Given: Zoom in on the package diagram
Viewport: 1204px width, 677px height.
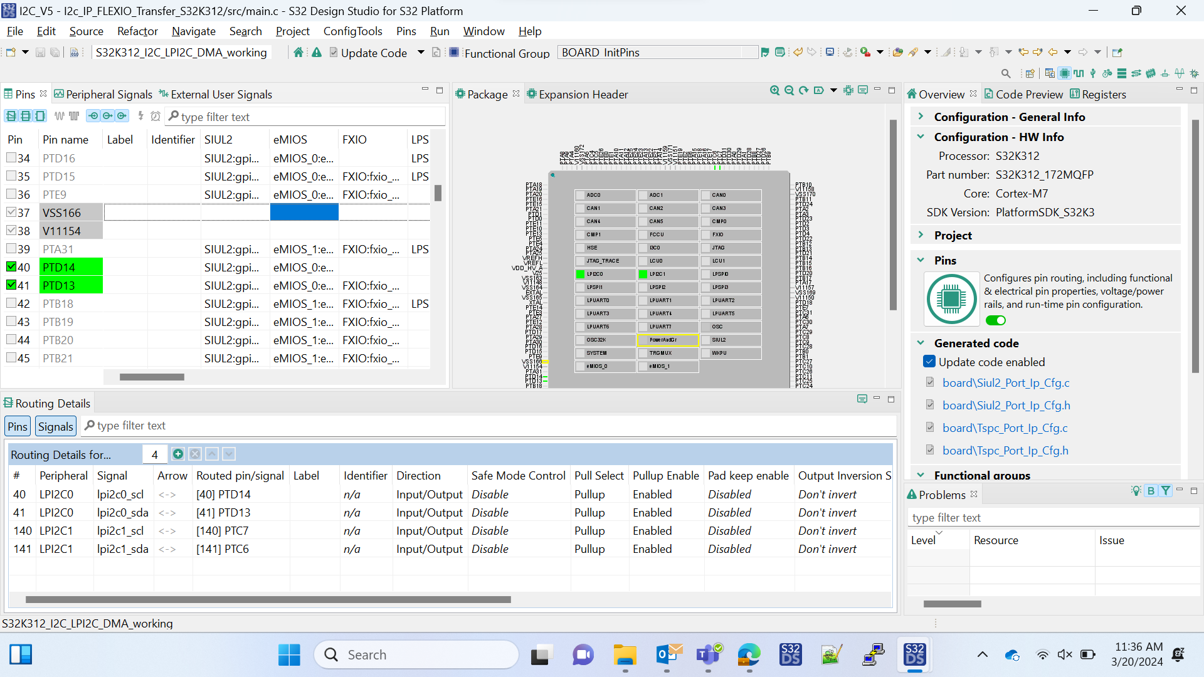Looking at the screenshot, I should [x=775, y=90].
